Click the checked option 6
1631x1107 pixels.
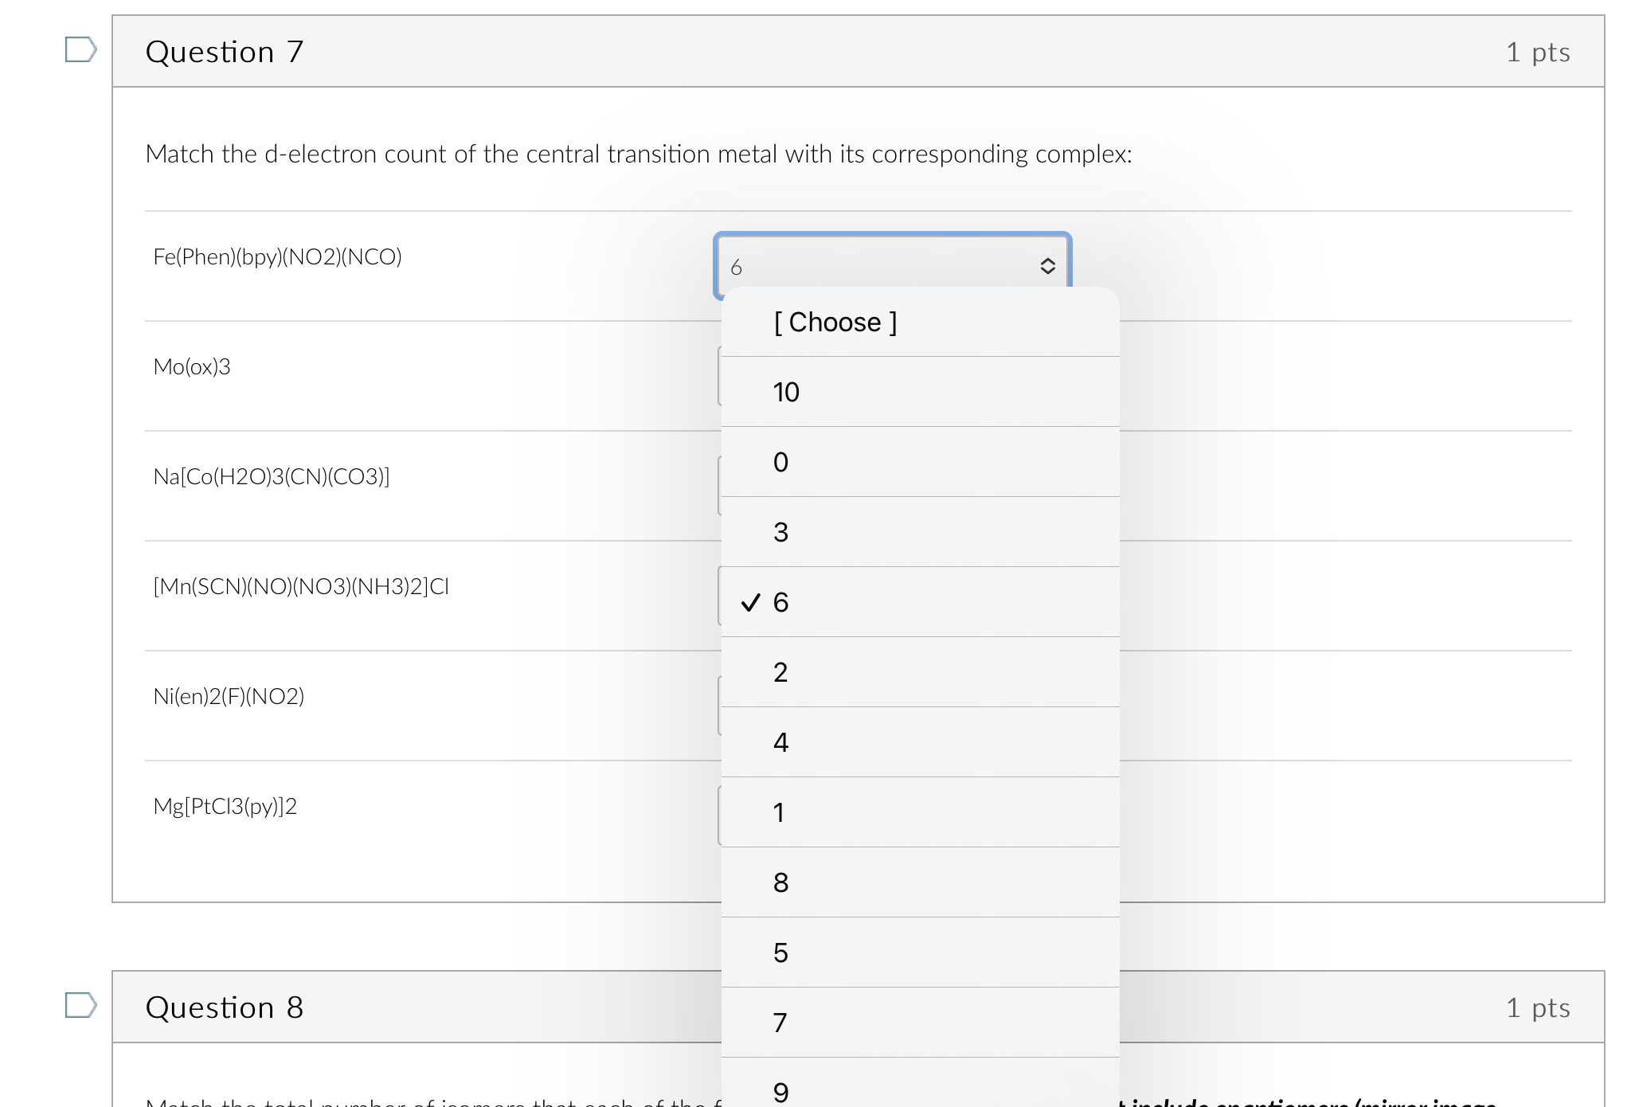pyautogui.click(x=780, y=602)
